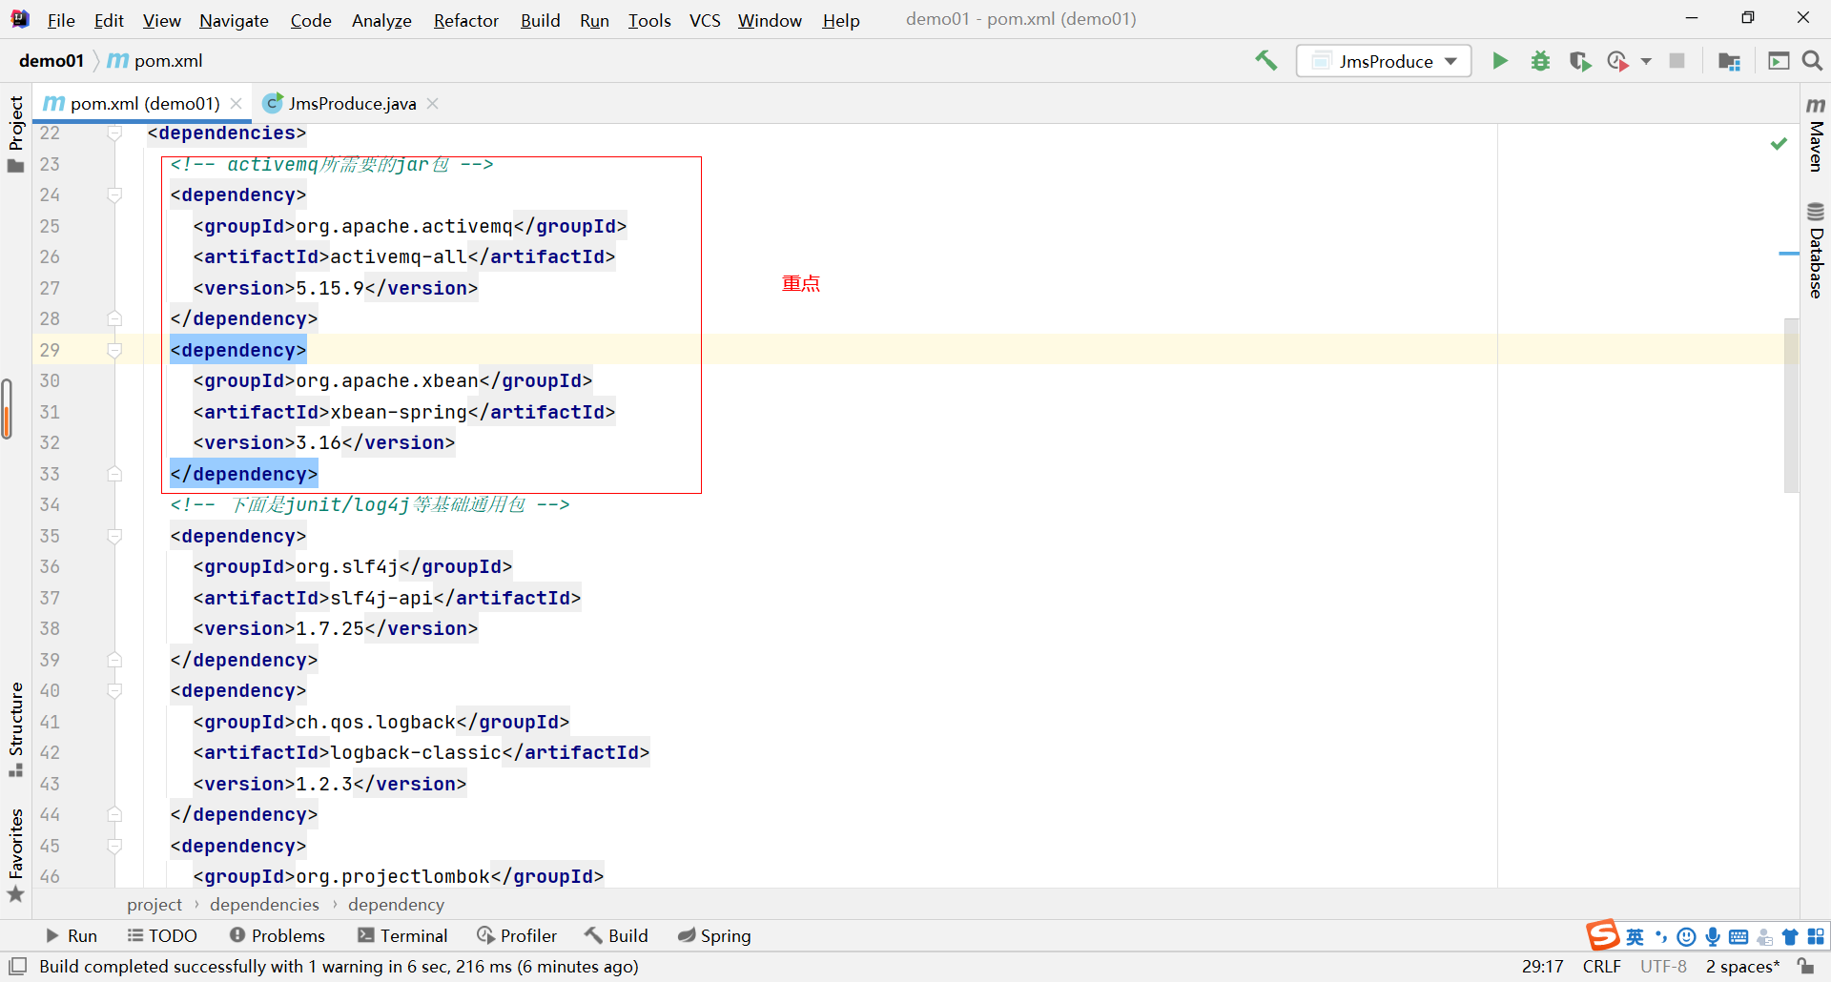This screenshot has height=982, width=1831.
Task: Click the UTF-8 encoding indicator
Action: [x=1663, y=967]
